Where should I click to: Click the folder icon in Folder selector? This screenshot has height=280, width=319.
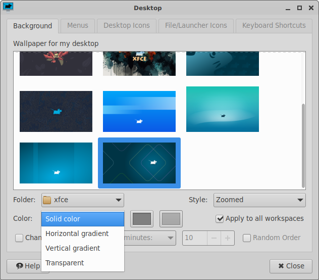(x=47, y=200)
